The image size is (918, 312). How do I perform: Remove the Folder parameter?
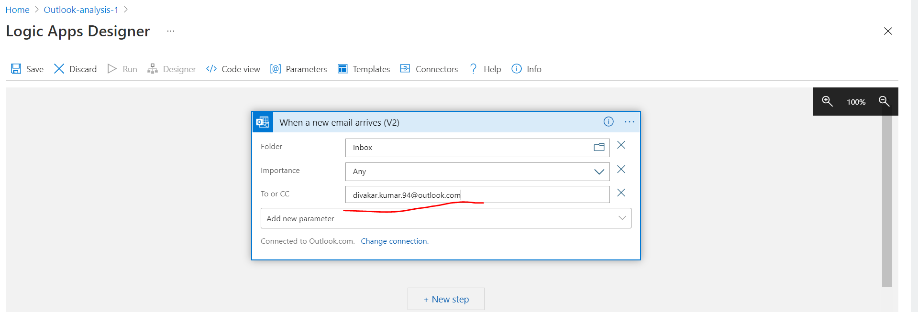(621, 145)
